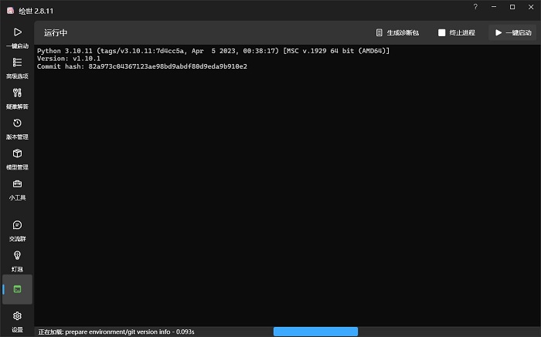Open 版本管理 version manager
Viewport: 541px width, 337px height.
point(17,127)
